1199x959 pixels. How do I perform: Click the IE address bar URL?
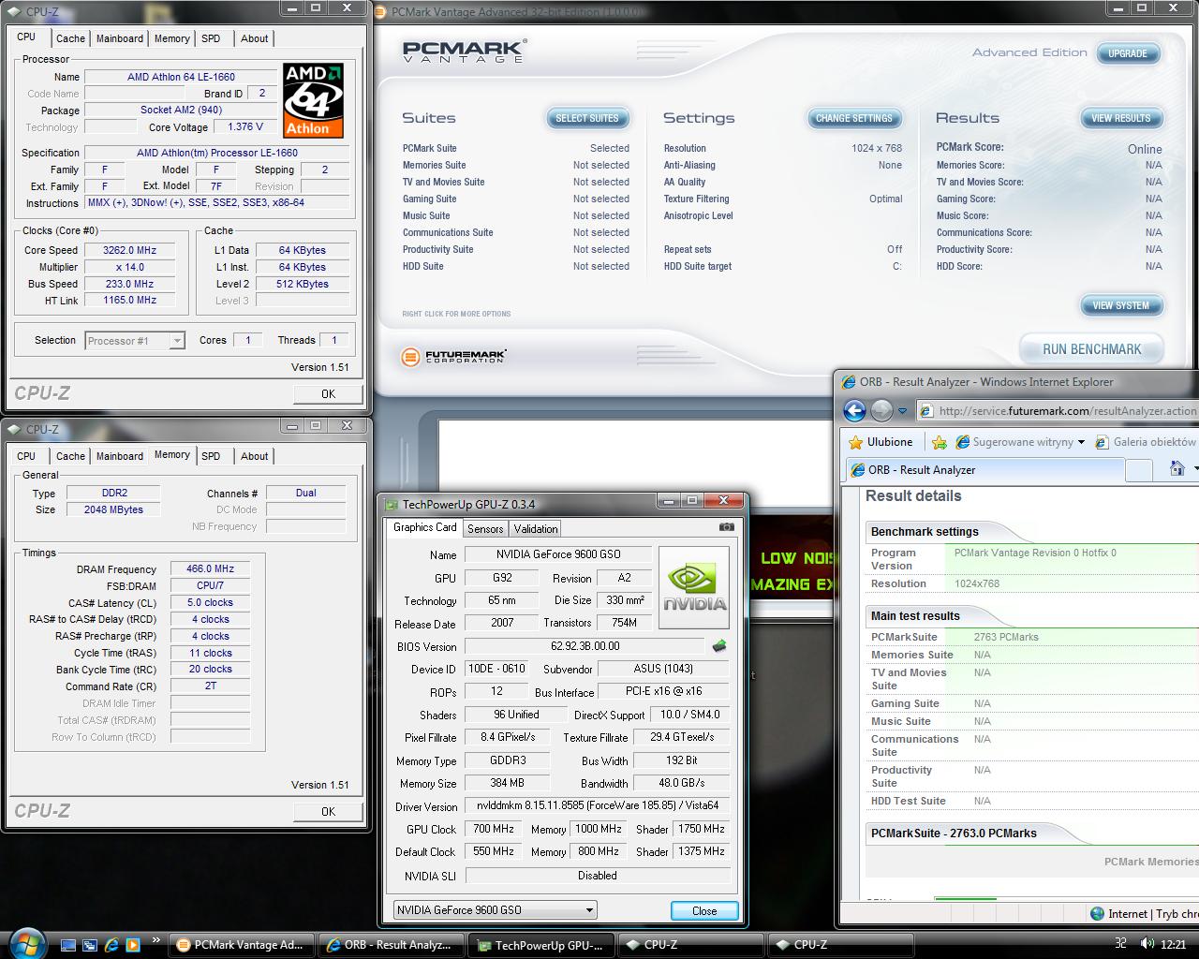click(x=1067, y=411)
